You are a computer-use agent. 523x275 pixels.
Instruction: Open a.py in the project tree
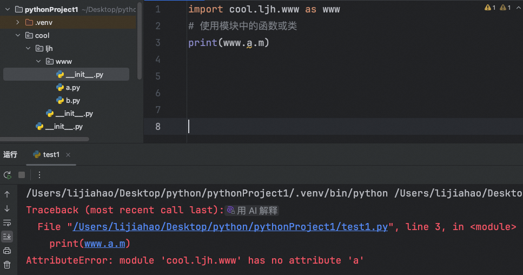click(x=72, y=88)
